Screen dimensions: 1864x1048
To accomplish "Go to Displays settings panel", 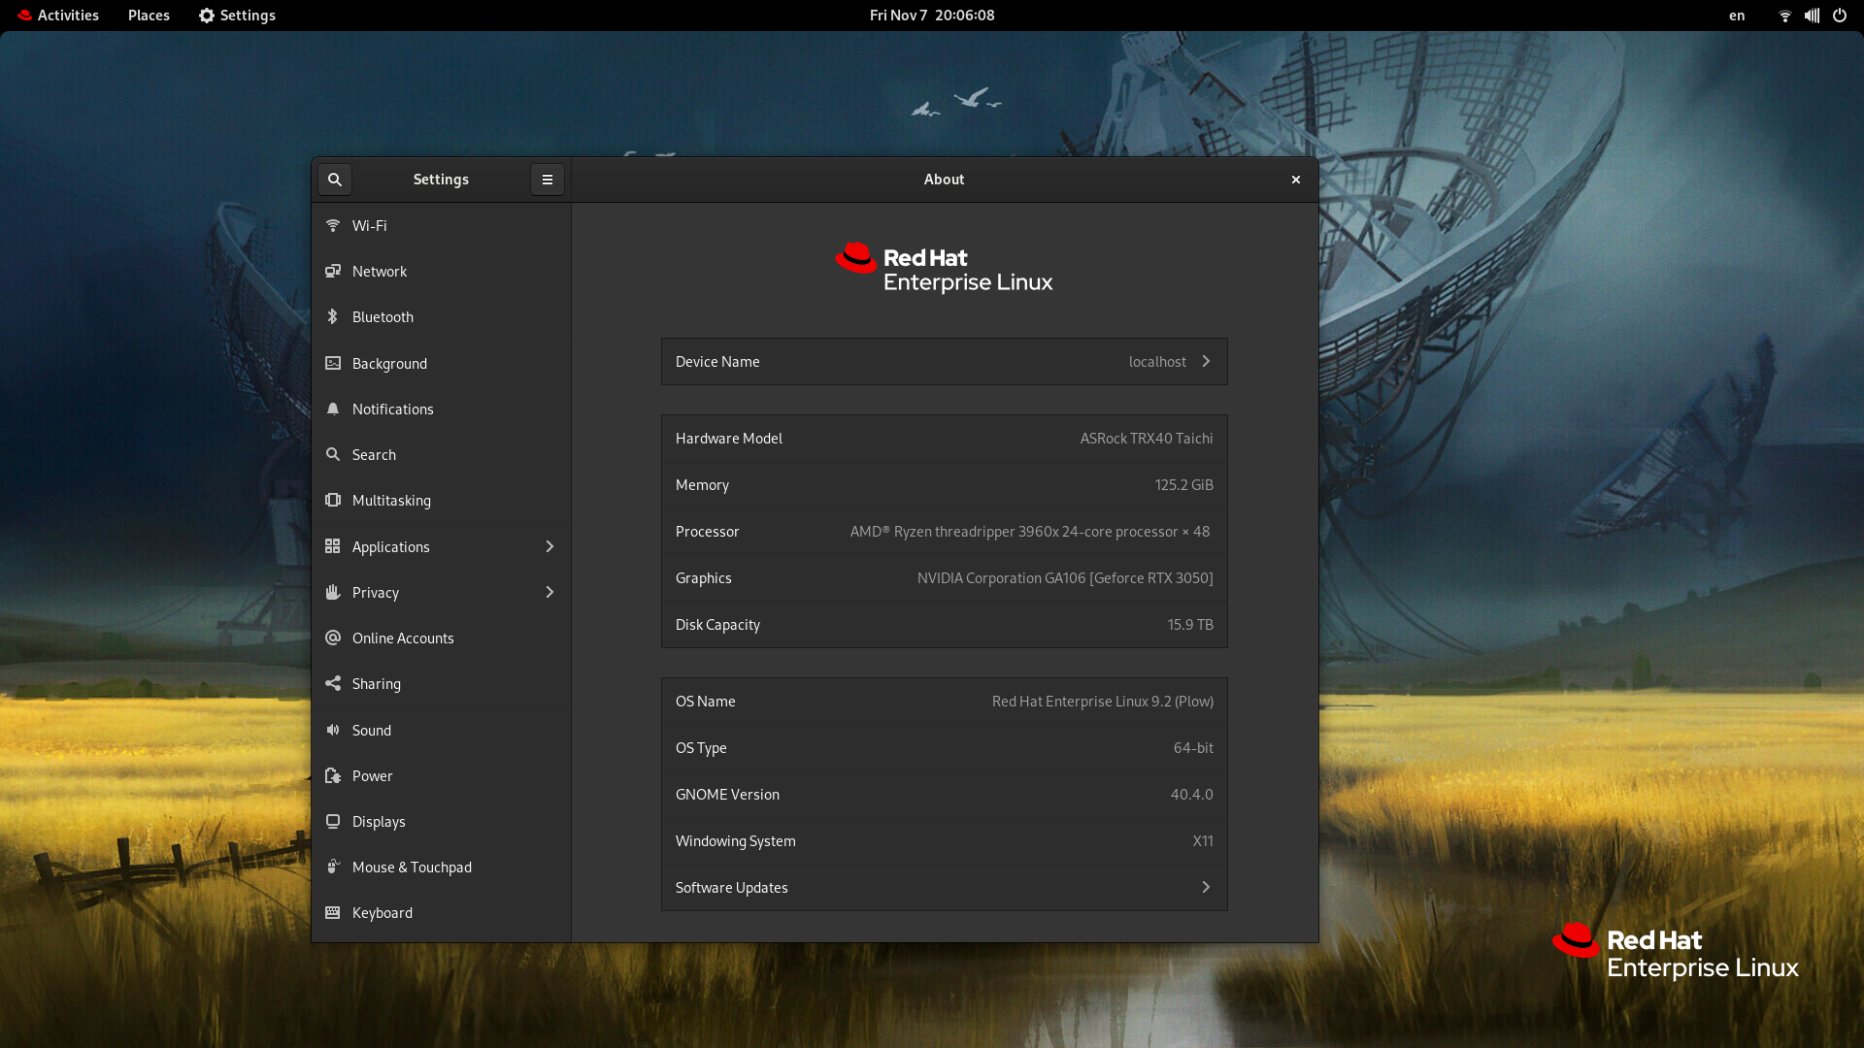I will pos(379,821).
